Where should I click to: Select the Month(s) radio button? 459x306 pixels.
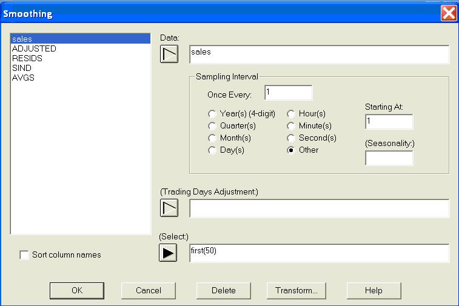point(212,138)
